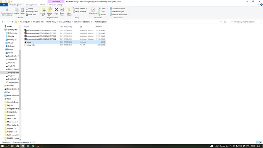The width and height of the screenshot is (263, 148).
Task: Click the refresh button beside address bar
Action: tap(225, 22)
